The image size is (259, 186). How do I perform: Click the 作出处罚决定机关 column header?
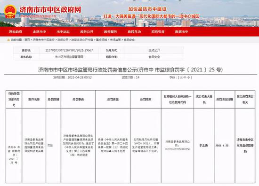pyautogui.click(x=245, y=100)
